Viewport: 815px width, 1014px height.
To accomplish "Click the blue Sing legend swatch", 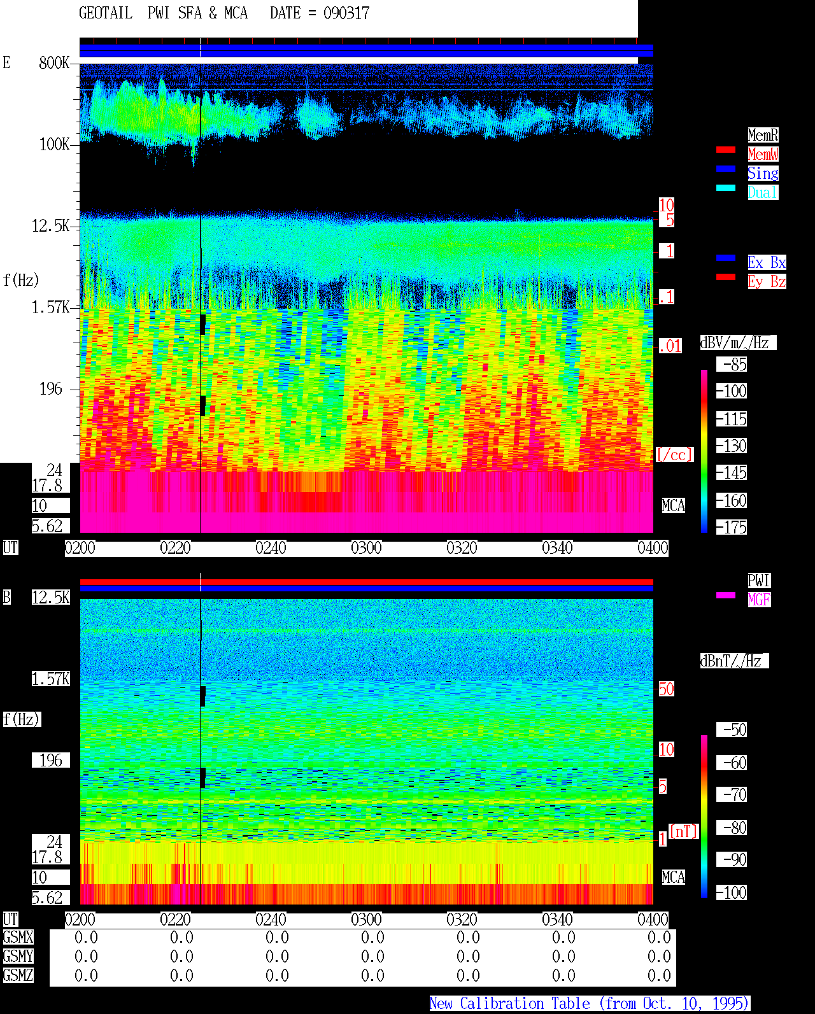I will pos(726,169).
